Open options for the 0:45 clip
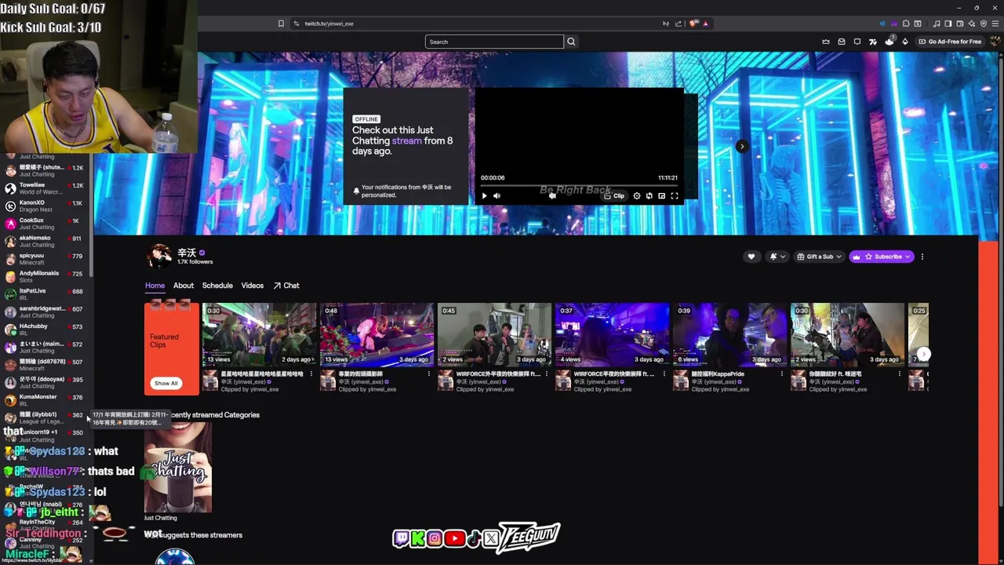Viewport: 1004px width, 565px height. 547,374
